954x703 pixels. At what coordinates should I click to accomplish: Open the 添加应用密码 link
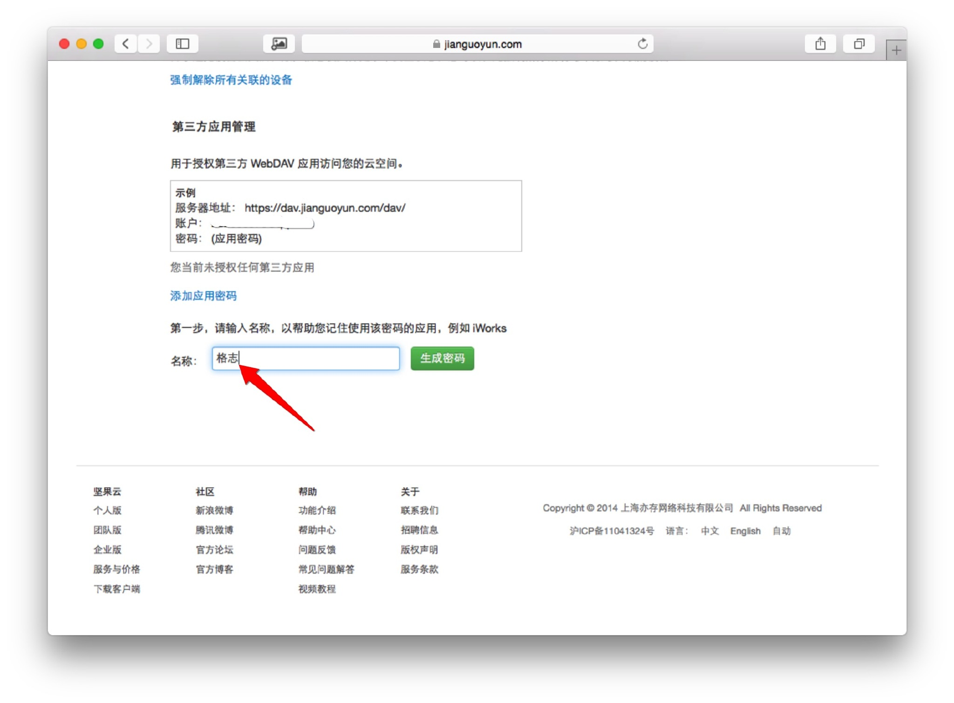point(203,296)
